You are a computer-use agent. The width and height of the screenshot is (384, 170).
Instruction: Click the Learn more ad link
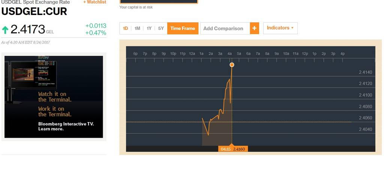coord(51,129)
